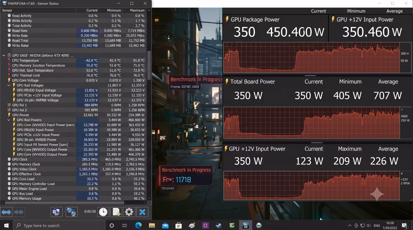
Task: Click the ENG language indicator
Action: (x=377, y=226)
